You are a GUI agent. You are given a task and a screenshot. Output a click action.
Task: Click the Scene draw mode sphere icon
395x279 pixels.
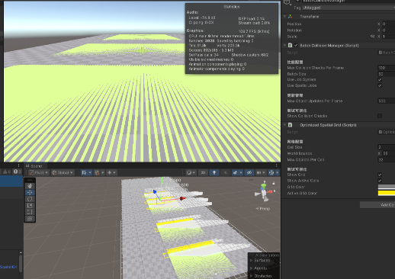(x=189, y=172)
